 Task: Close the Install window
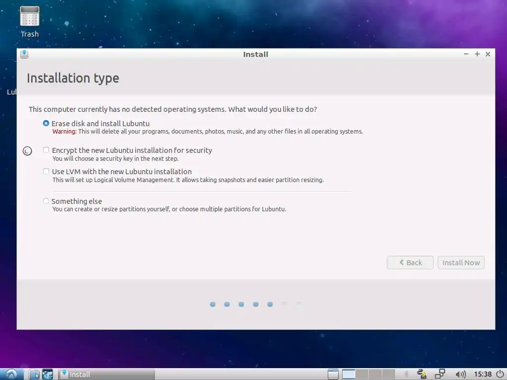[488, 54]
